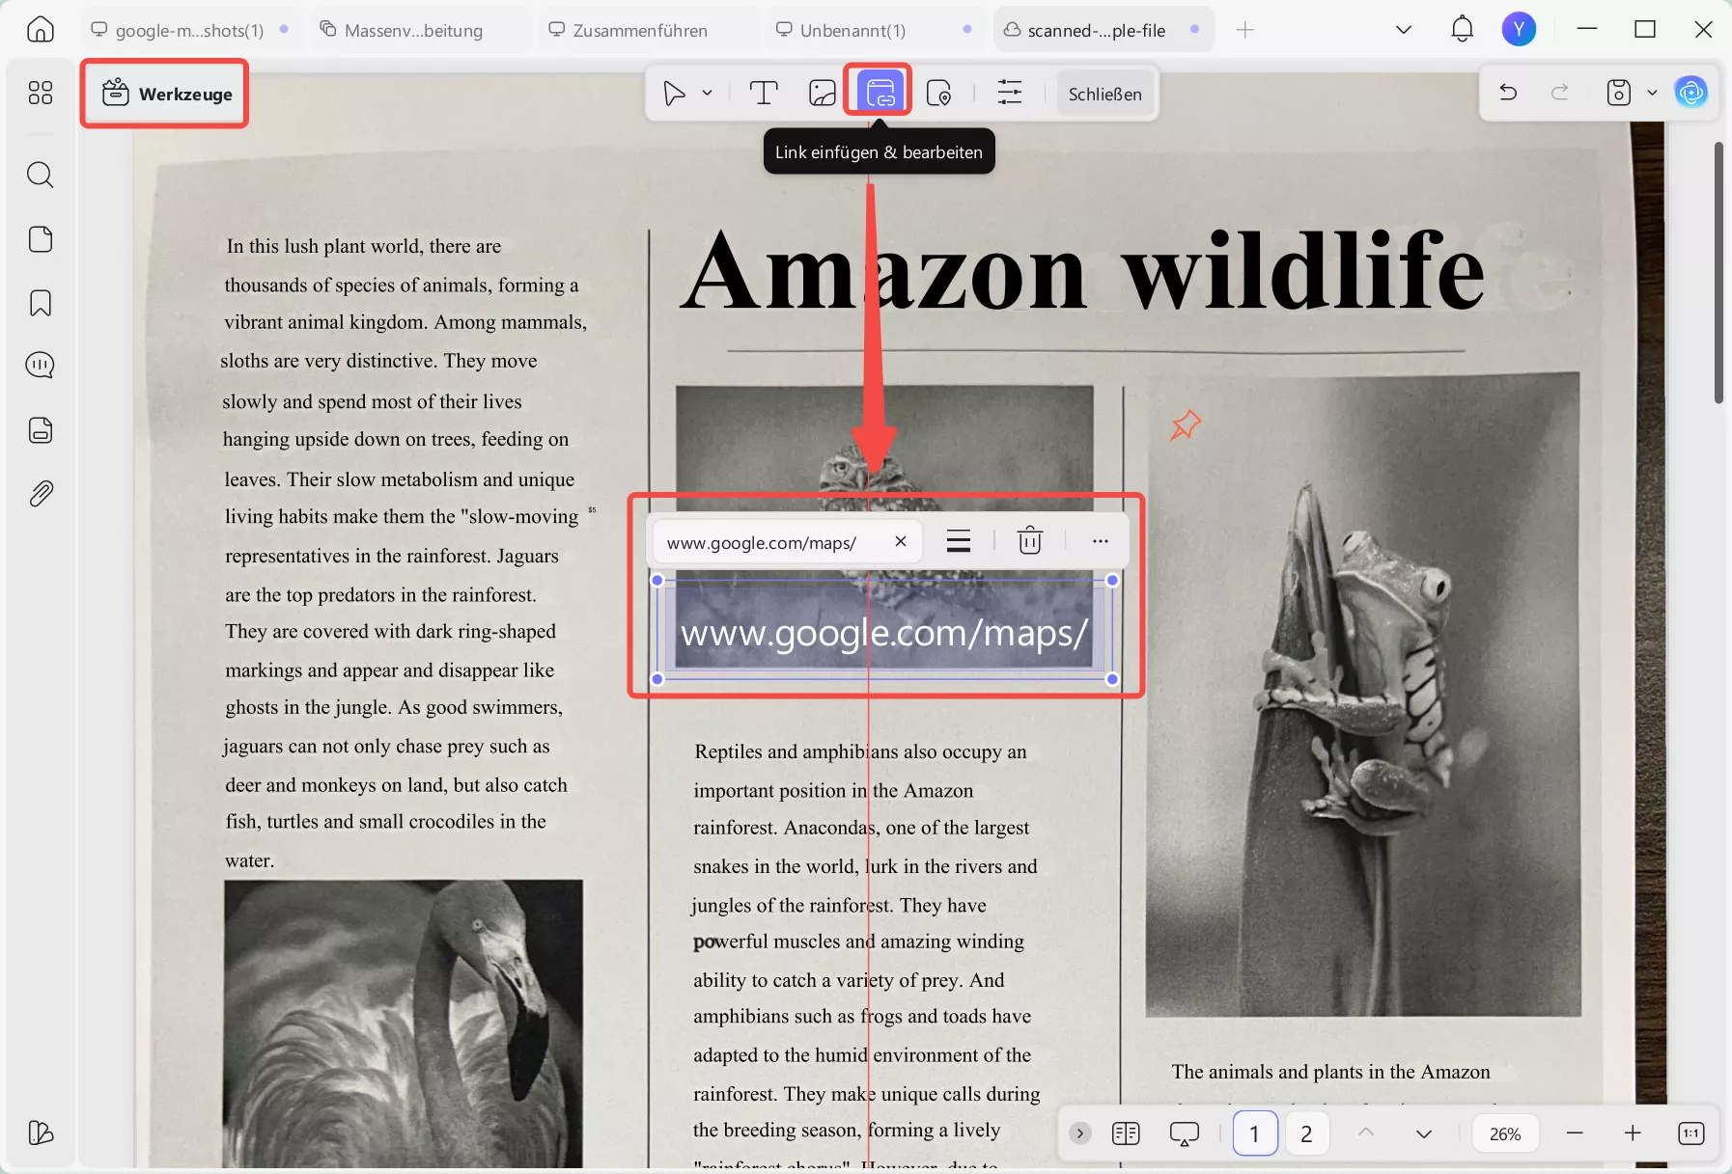
Task: Expand the selection tool dropdown arrow
Action: point(707,93)
